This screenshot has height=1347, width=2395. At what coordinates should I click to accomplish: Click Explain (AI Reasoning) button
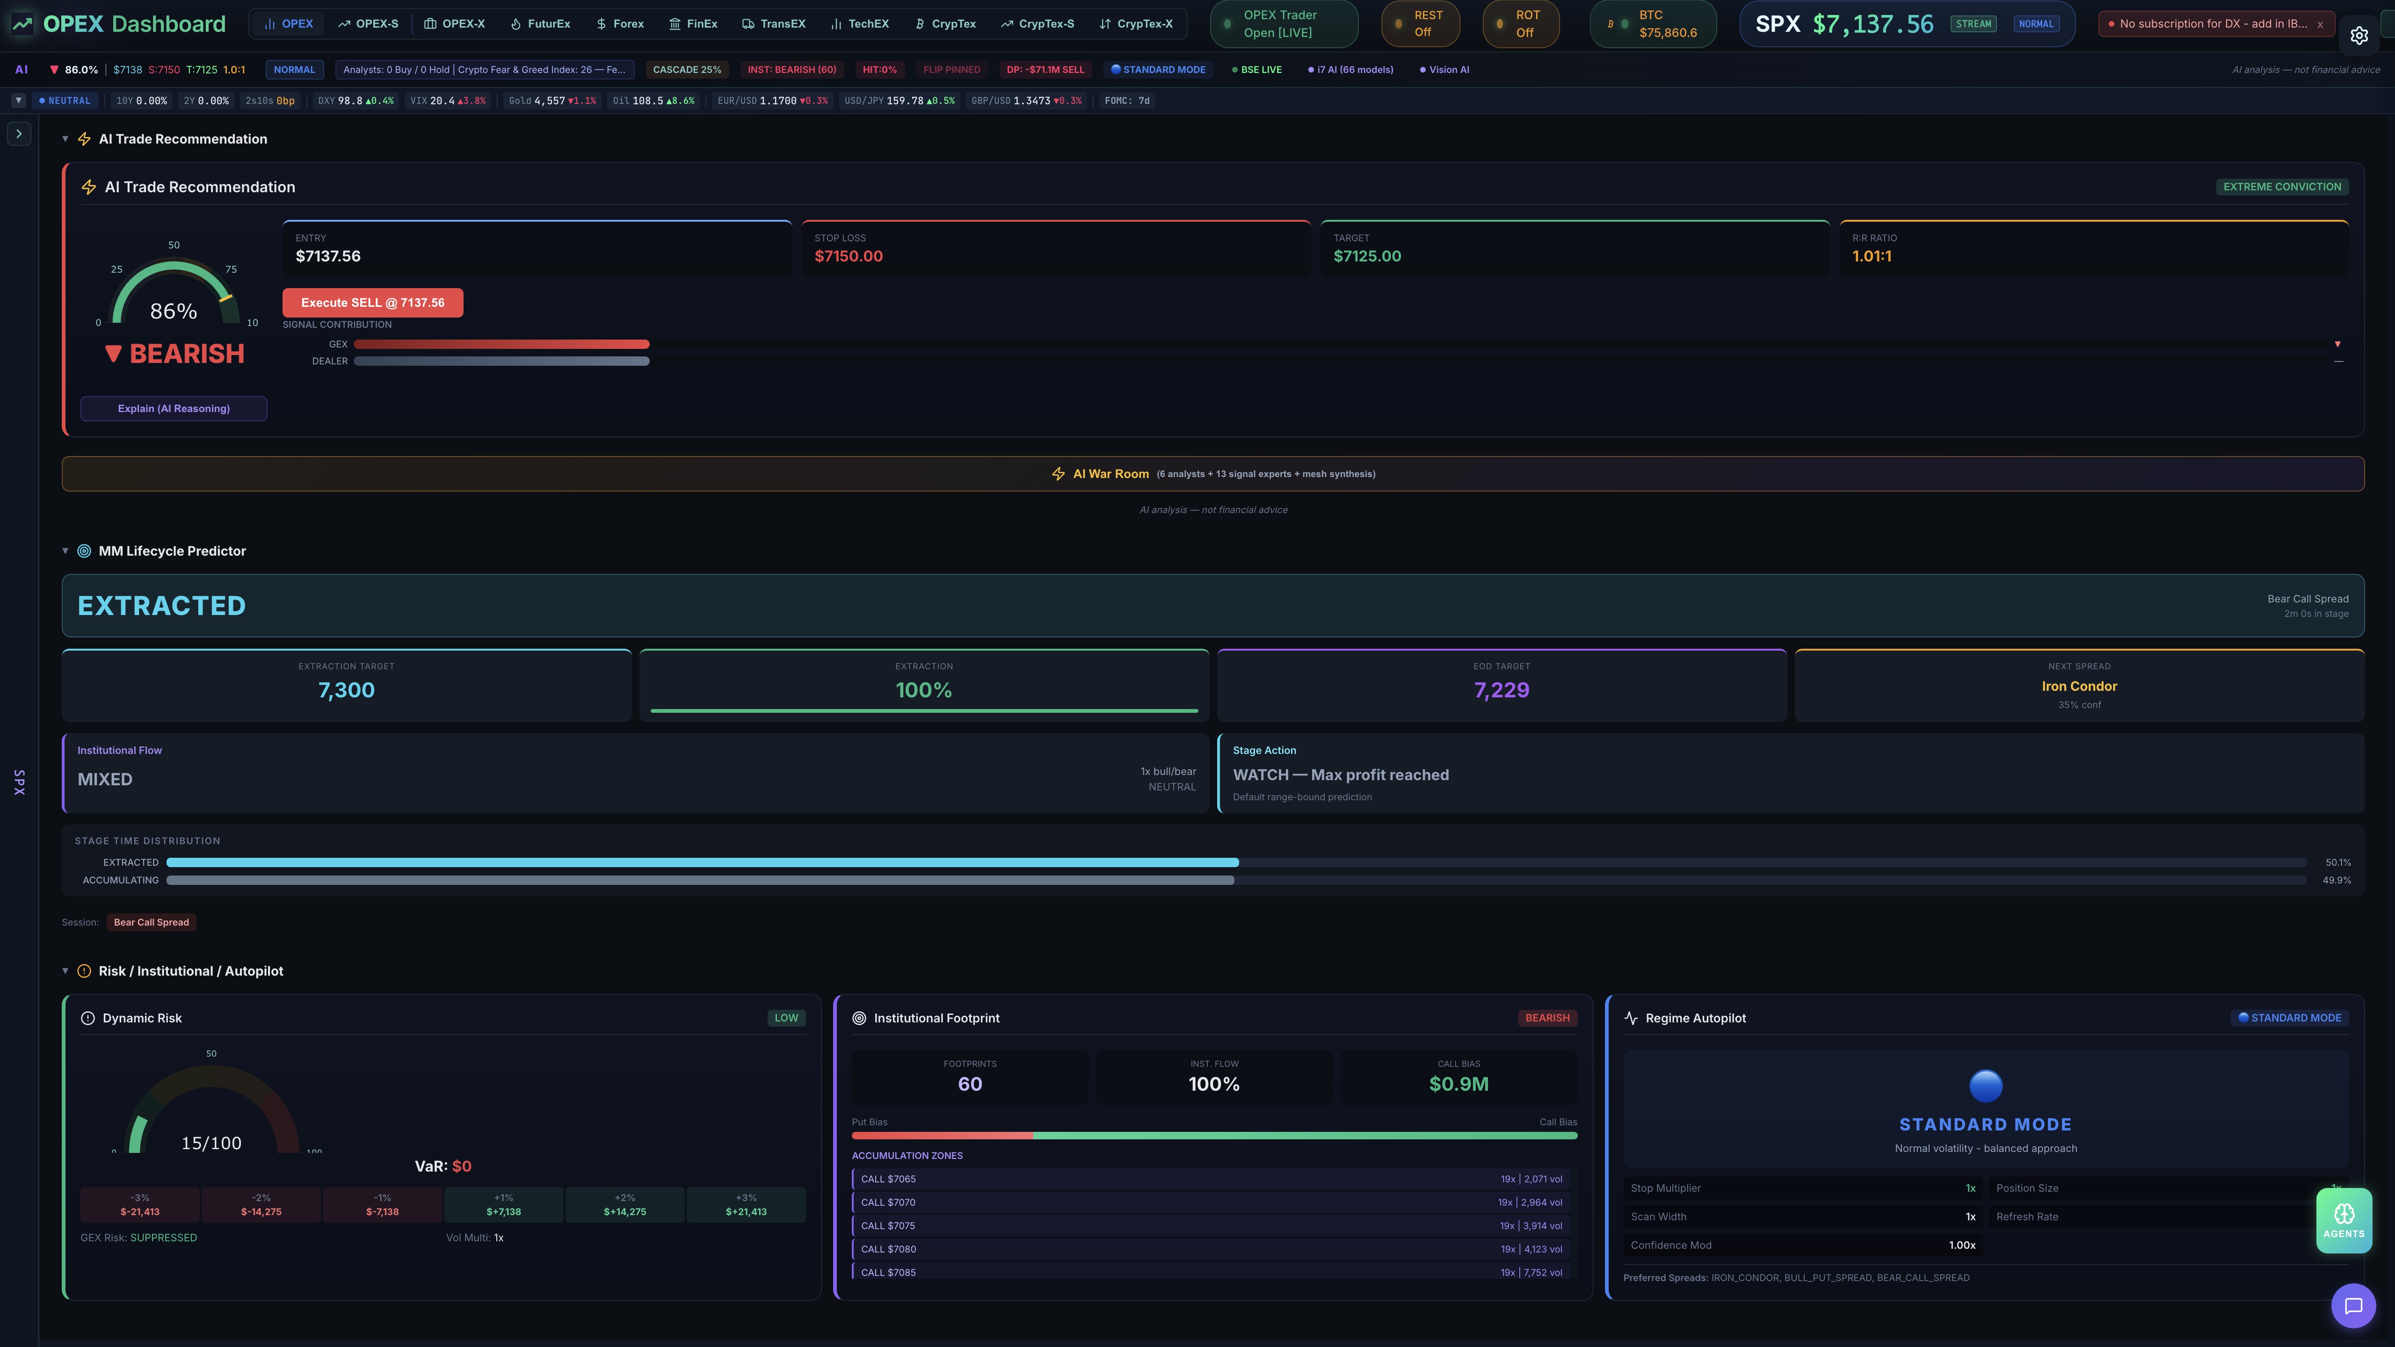[174, 409]
